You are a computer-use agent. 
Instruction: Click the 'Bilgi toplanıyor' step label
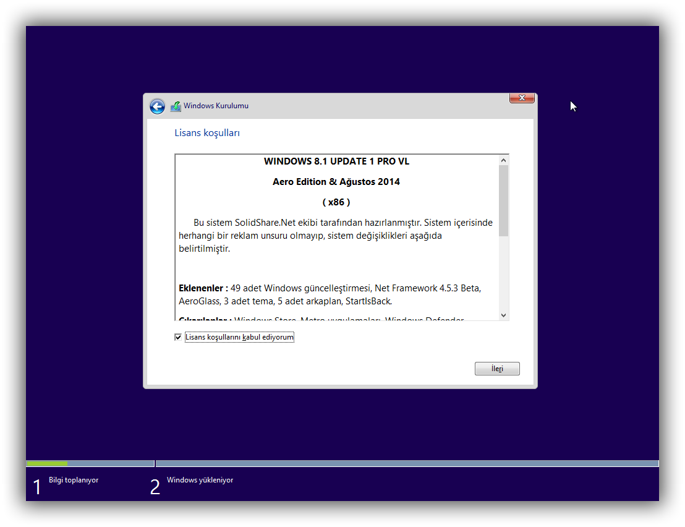tap(74, 480)
